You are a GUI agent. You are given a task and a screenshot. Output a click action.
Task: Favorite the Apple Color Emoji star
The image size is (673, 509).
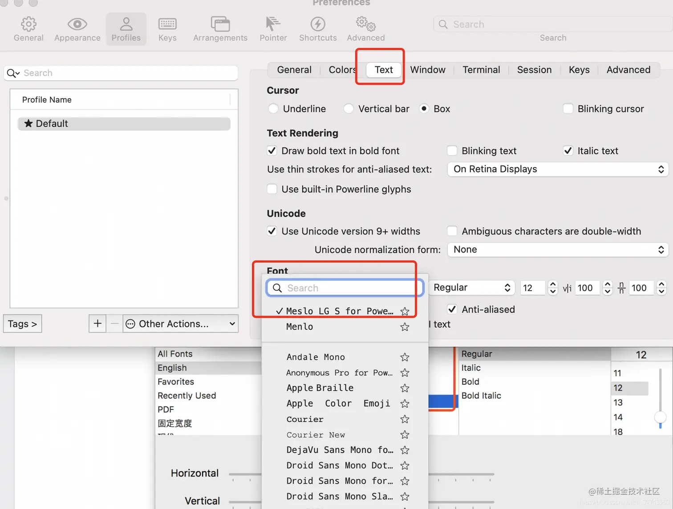[405, 404]
